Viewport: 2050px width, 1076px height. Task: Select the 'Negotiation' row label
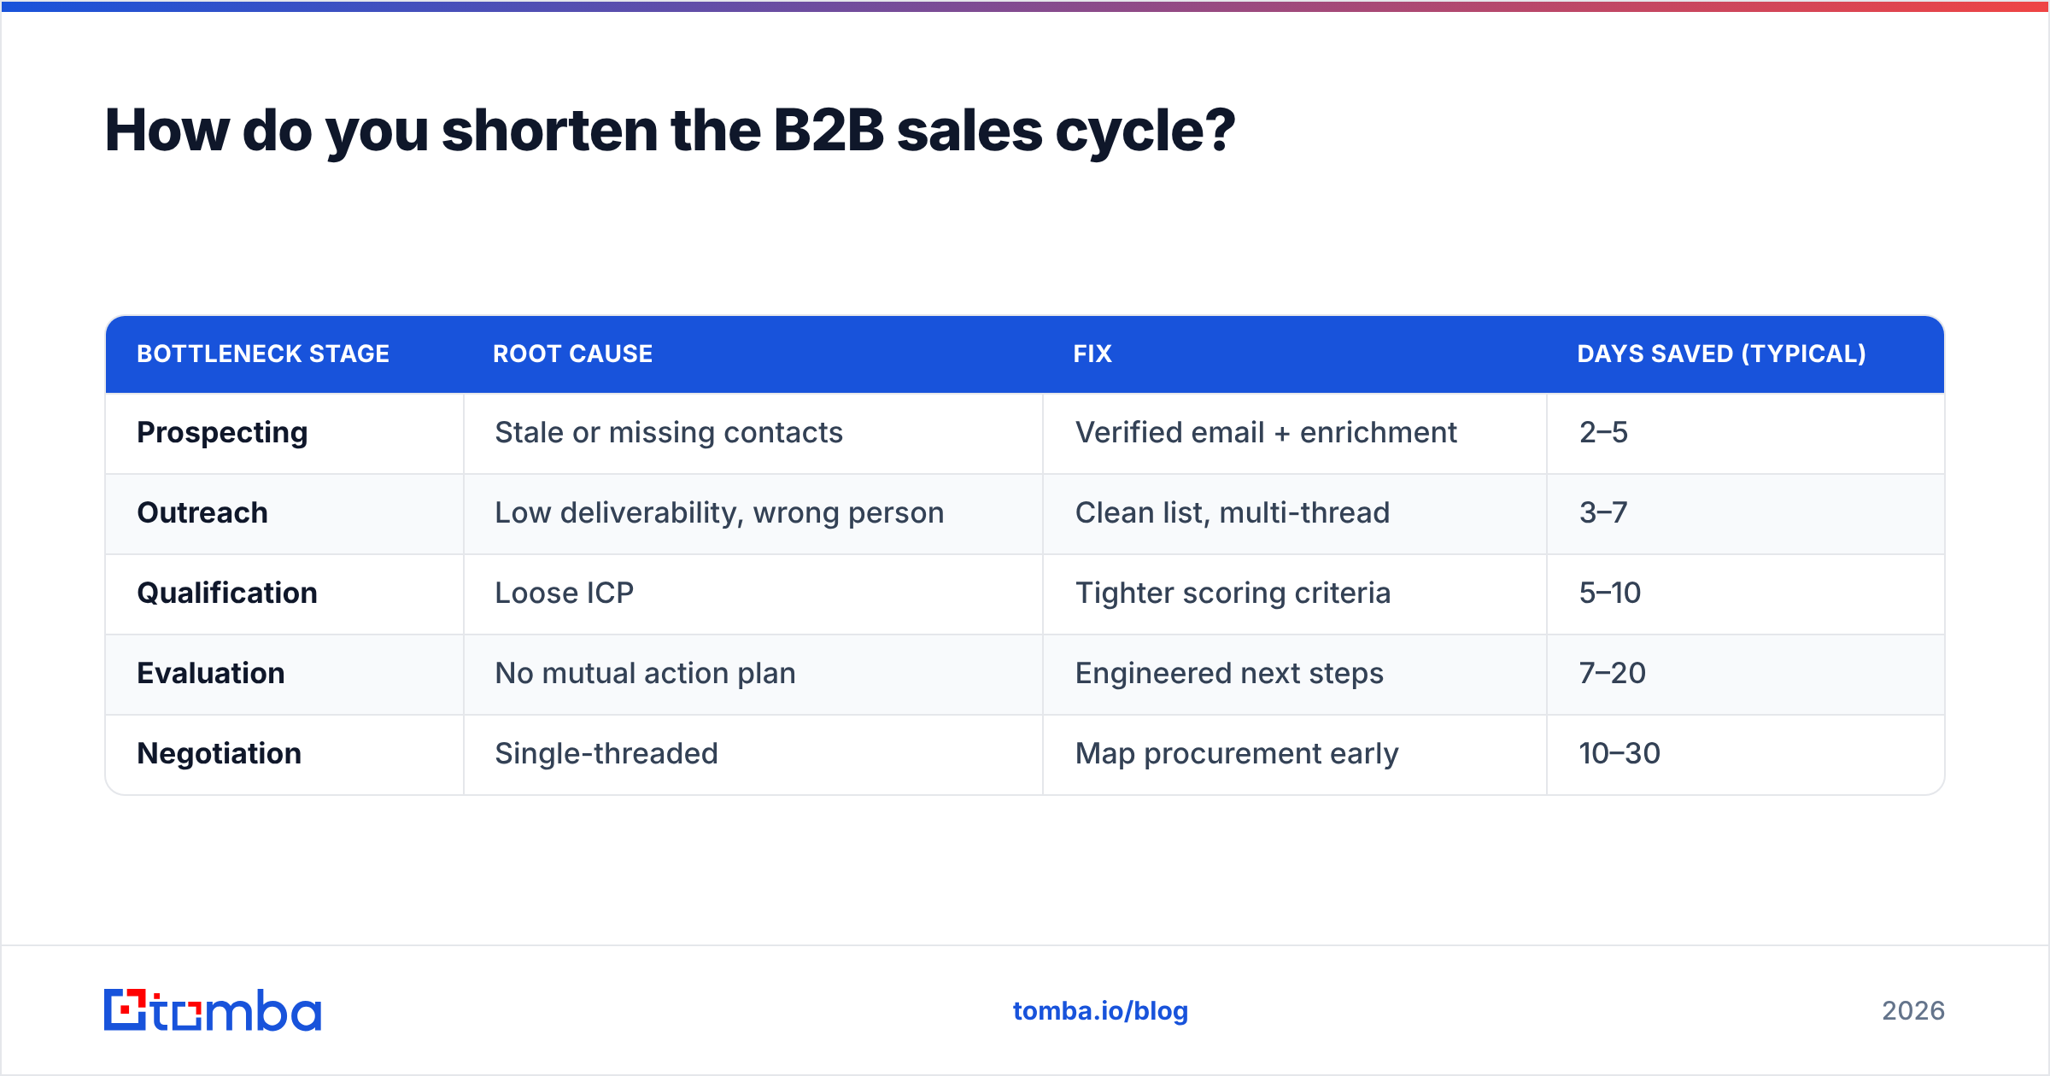(220, 753)
